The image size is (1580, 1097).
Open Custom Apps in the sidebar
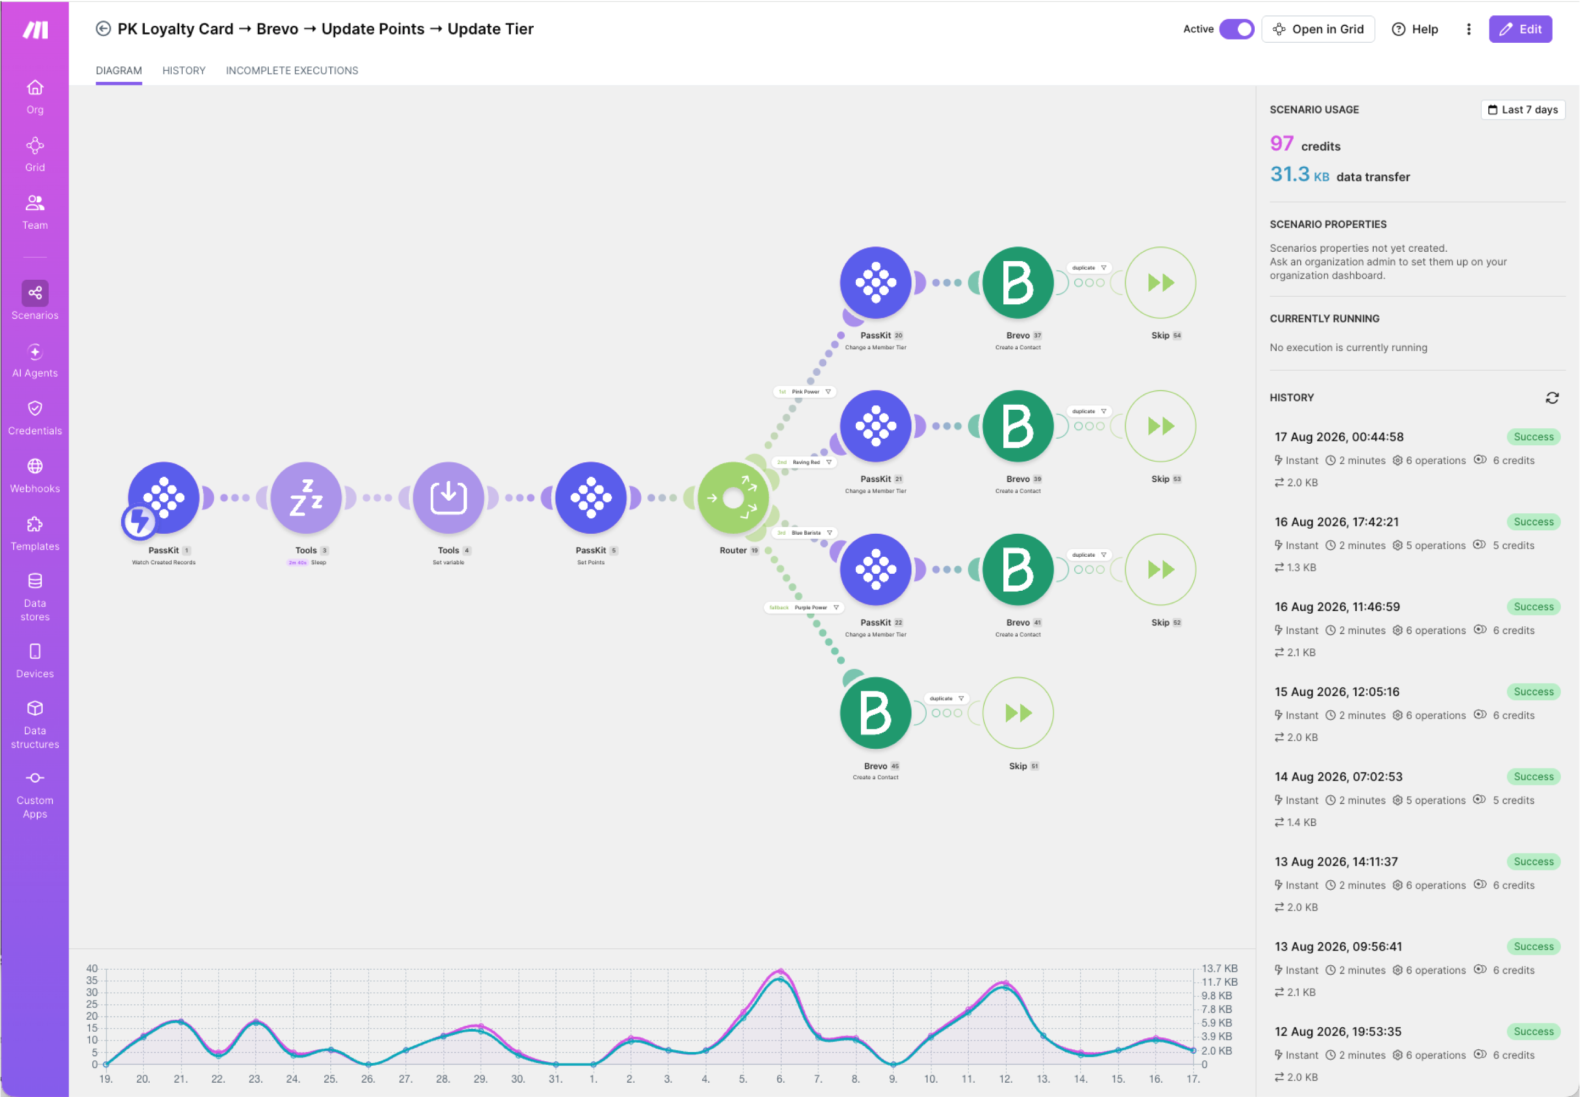coord(35,795)
